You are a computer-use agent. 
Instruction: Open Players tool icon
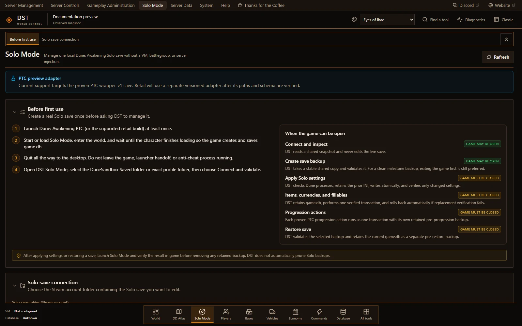(226, 315)
